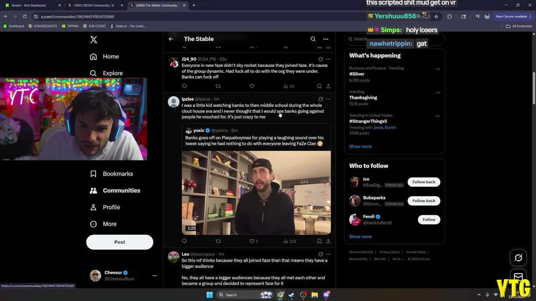Open Thanksgiving trending topic

click(363, 97)
